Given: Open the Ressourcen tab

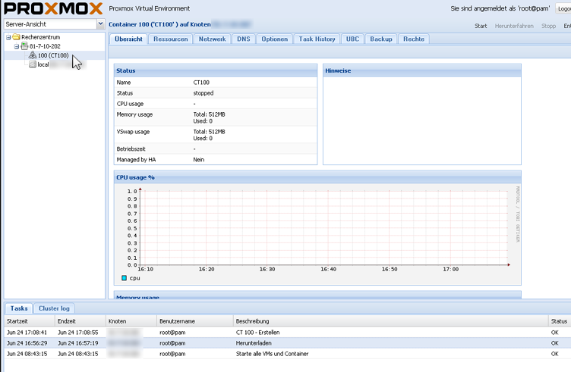Looking at the screenshot, I should click(170, 39).
